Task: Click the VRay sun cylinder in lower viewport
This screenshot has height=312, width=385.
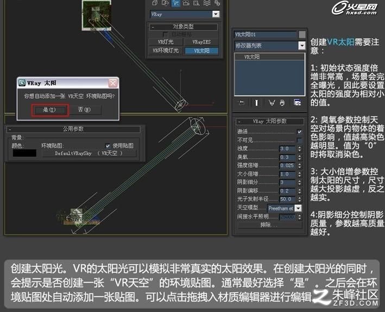Action: click(199, 125)
